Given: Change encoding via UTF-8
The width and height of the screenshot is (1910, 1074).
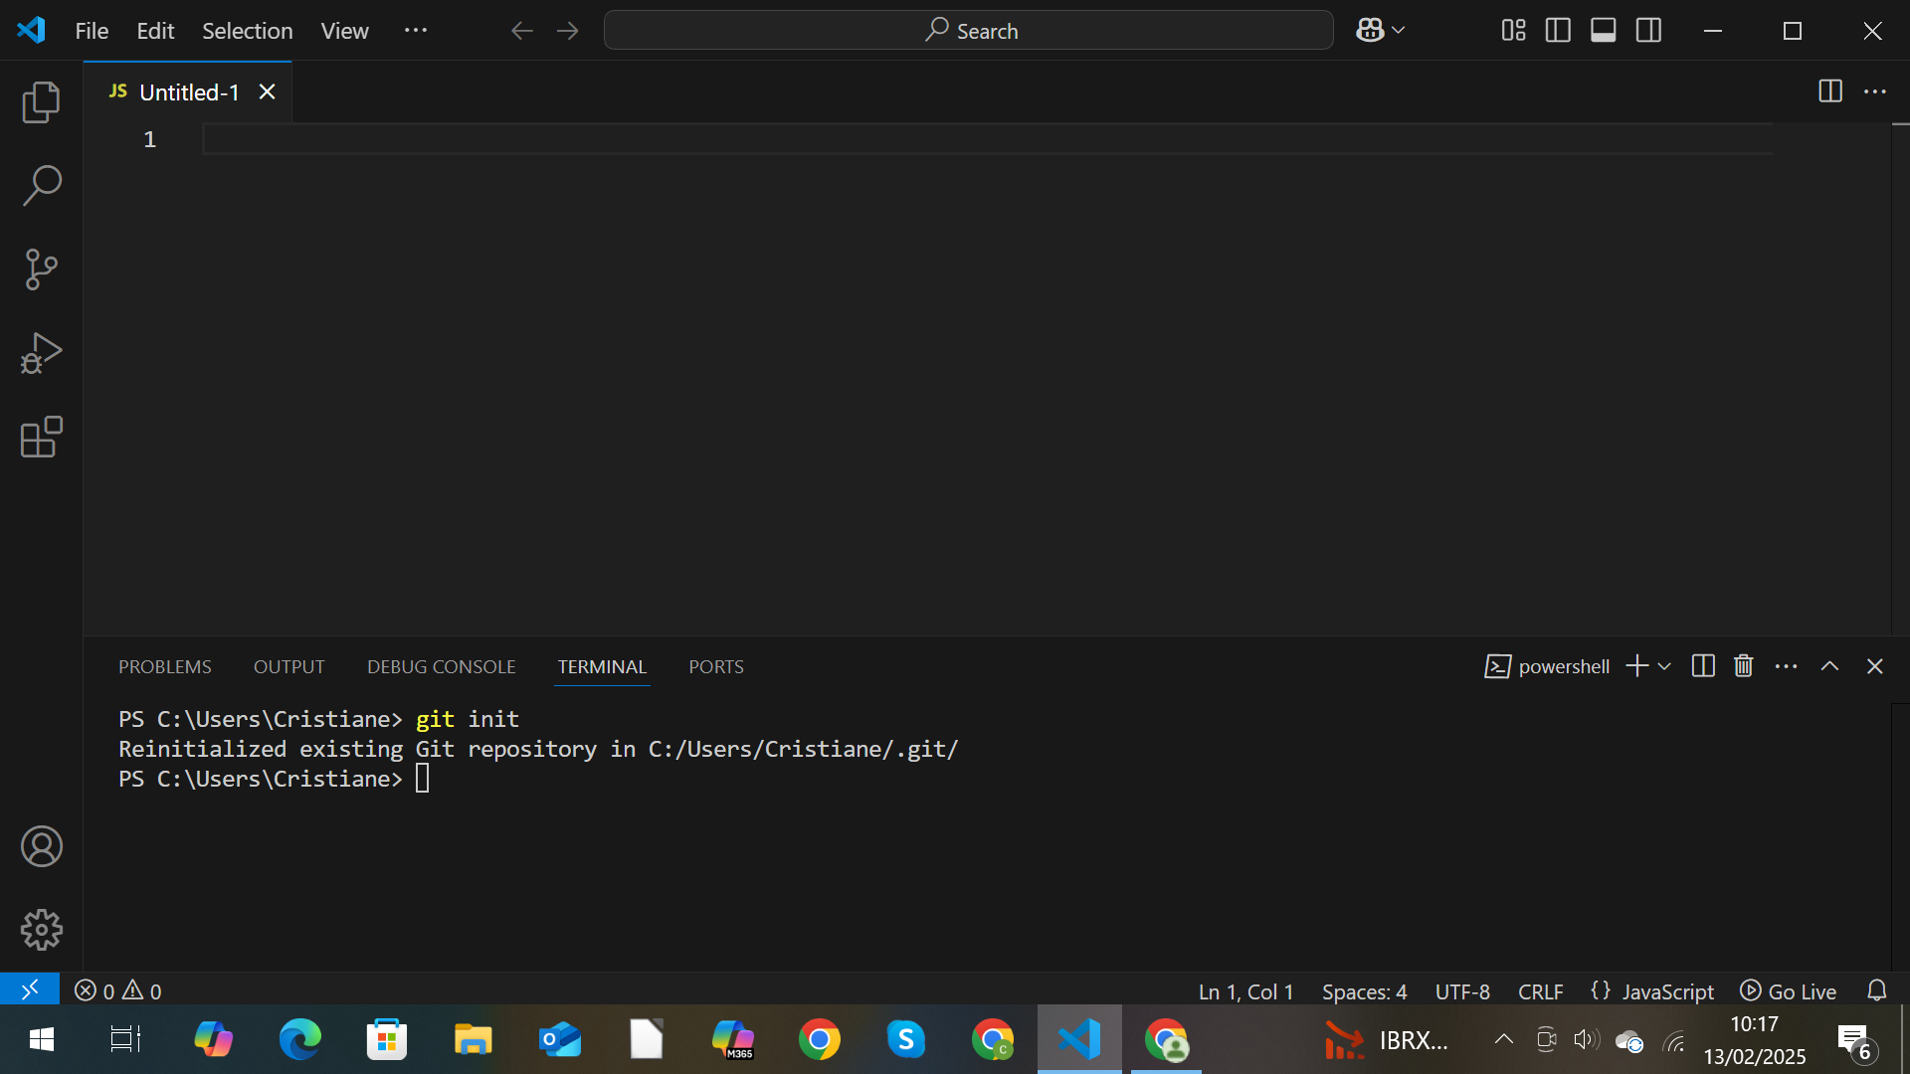Looking at the screenshot, I should tap(1462, 991).
